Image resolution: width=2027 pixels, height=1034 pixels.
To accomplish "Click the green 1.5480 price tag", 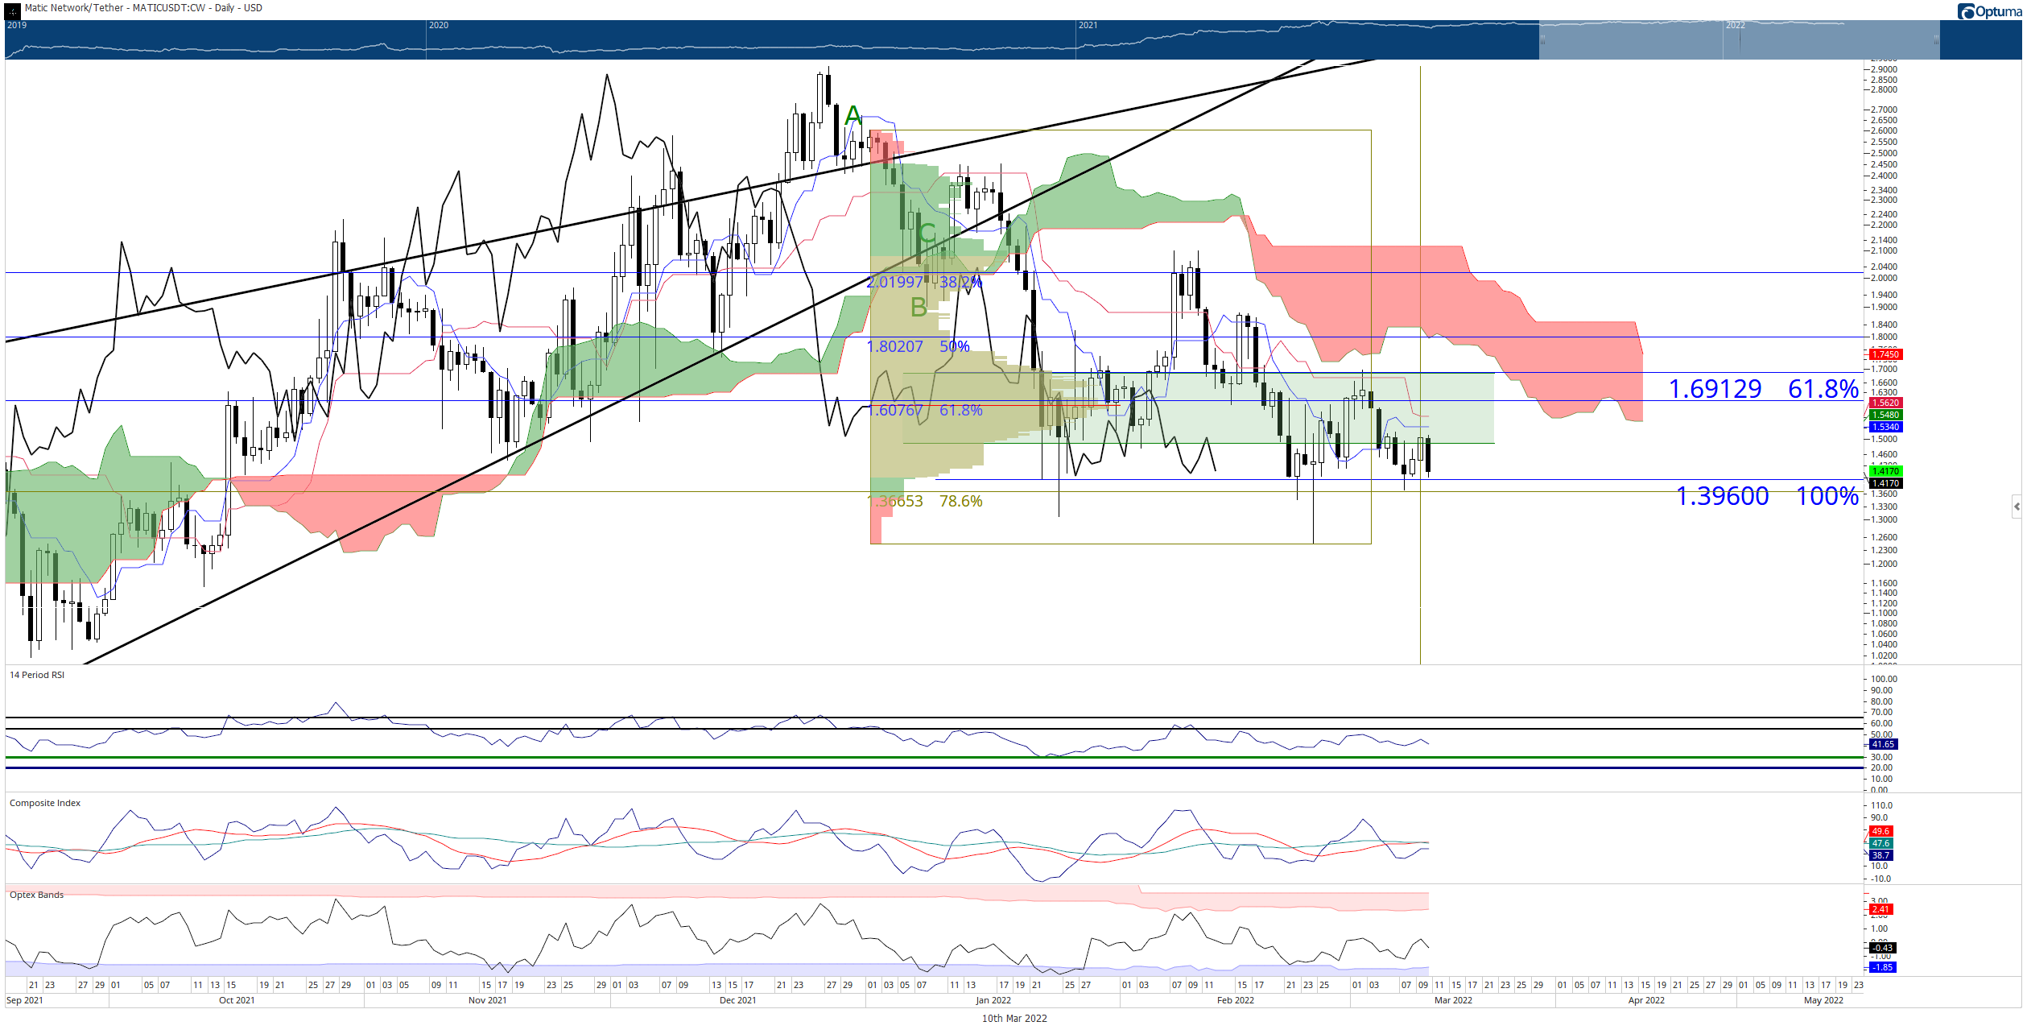I will pyautogui.click(x=1885, y=415).
